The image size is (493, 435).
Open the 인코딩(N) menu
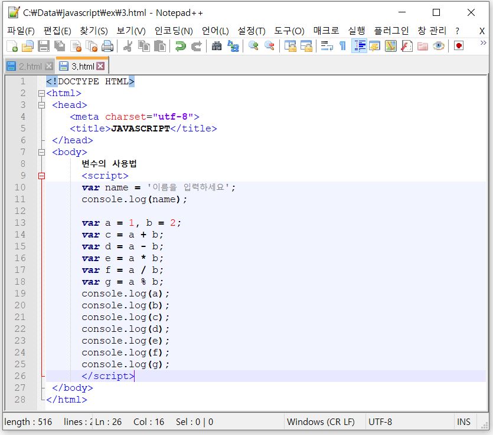tap(174, 31)
